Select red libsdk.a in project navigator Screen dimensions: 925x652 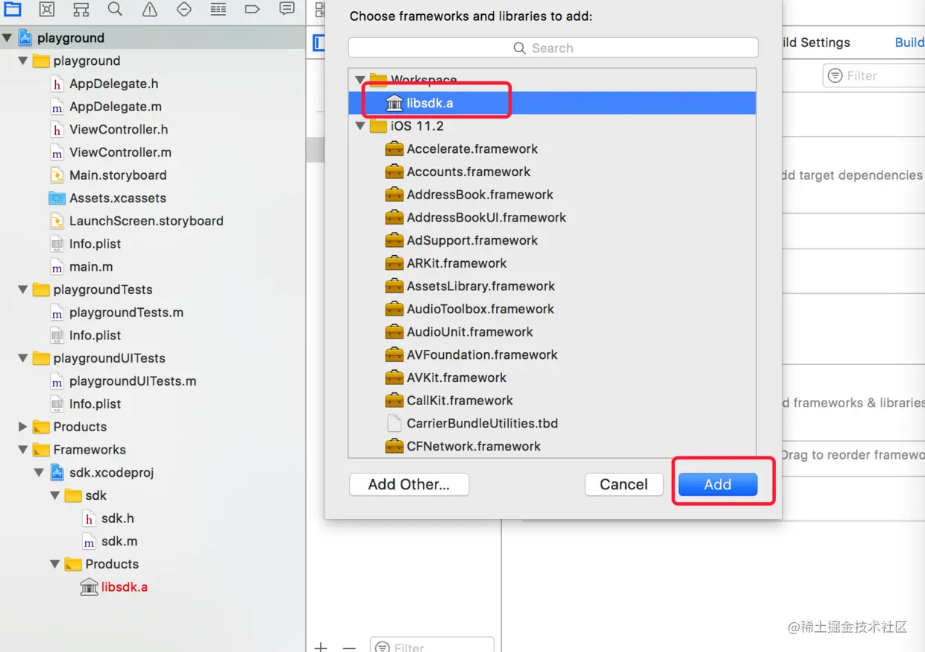tap(124, 587)
